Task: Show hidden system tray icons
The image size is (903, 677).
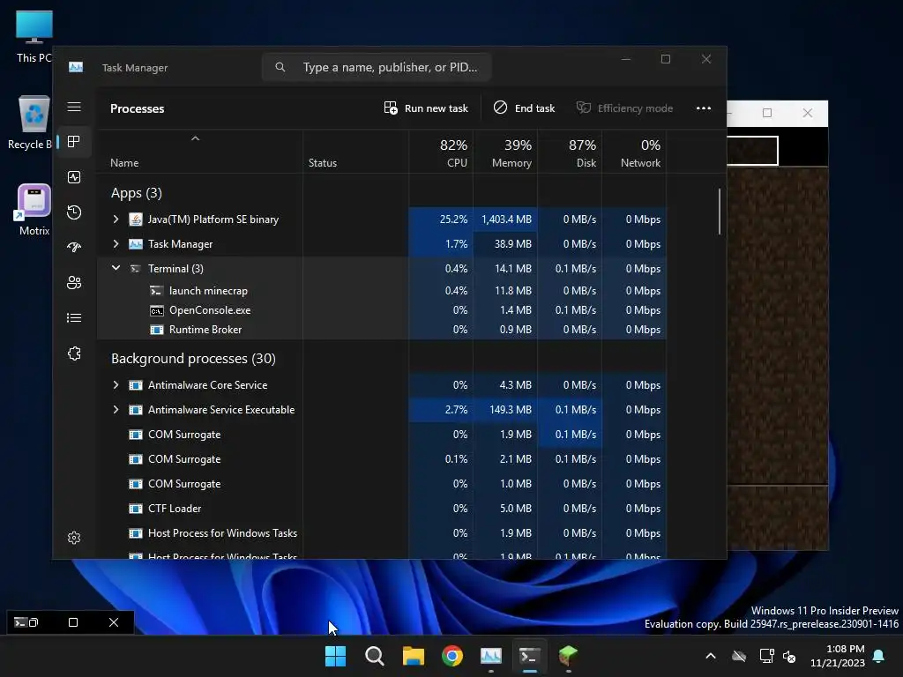Action: click(711, 656)
